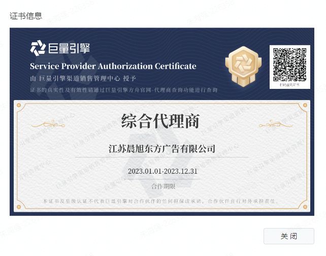Viewport: 326px width, 256px height.
Task: Click the date range 2023.01.01-2023.12.31
Action: coord(162,171)
